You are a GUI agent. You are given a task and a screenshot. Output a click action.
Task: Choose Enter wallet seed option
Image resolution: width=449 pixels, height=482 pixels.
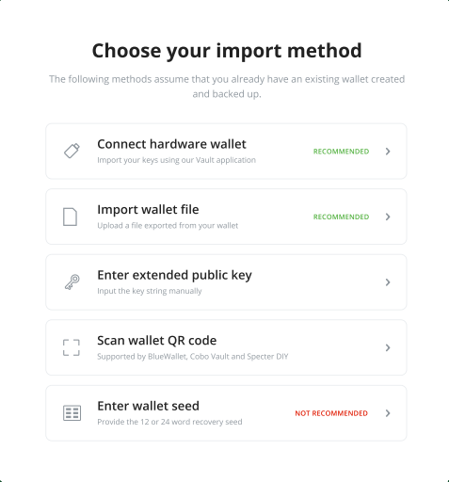tap(226, 413)
